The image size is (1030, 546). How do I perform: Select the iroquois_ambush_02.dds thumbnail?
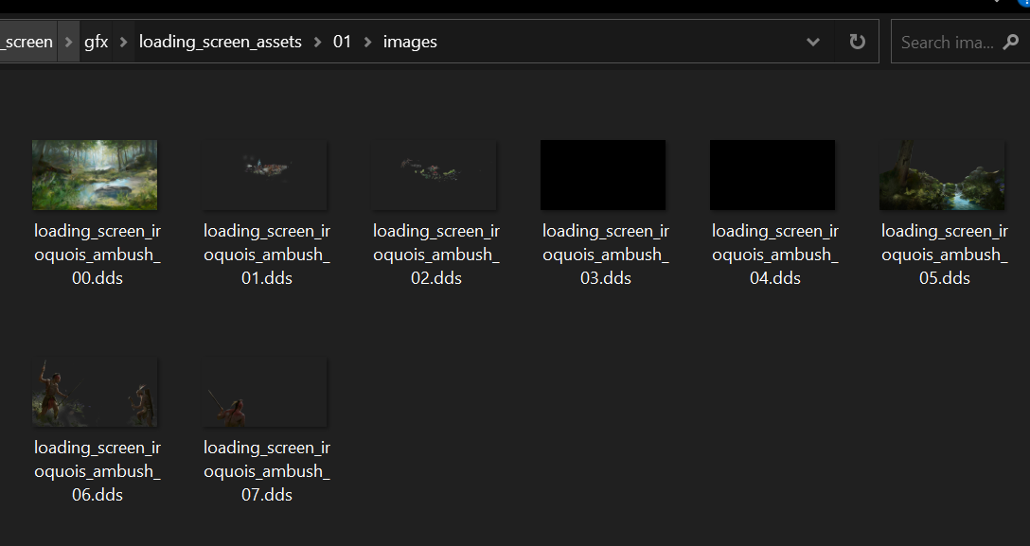pyautogui.click(x=435, y=174)
